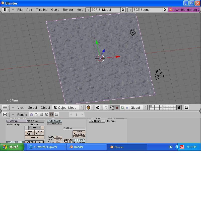Toggle FasterDraw option
This screenshot has height=217, width=201.
click(68, 142)
